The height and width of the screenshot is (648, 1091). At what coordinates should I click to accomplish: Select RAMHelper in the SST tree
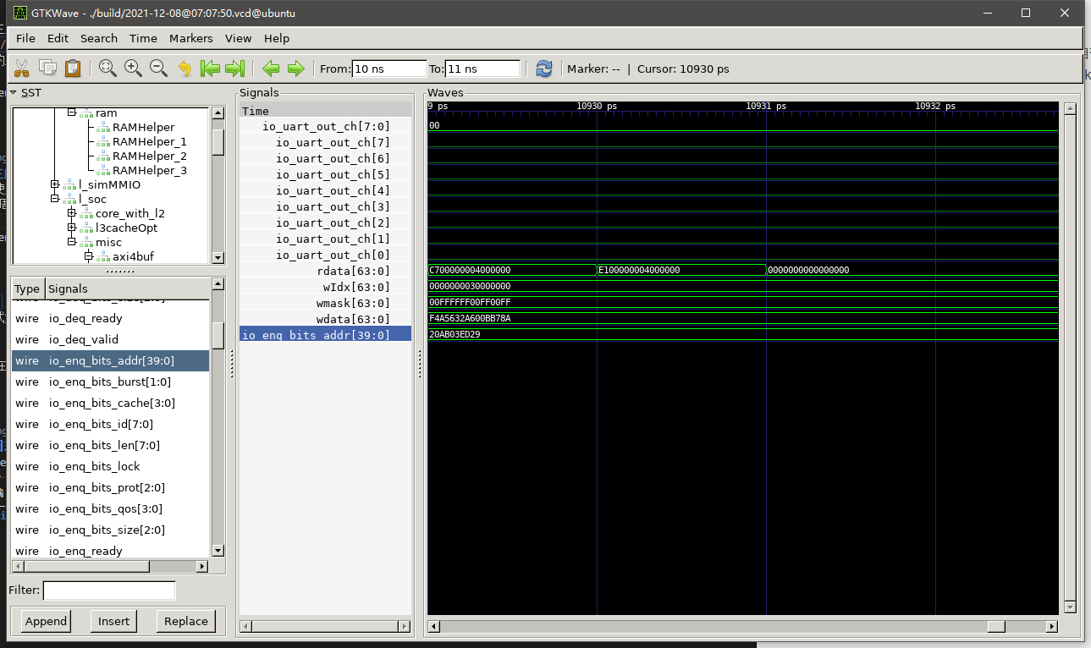click(143, 127)
